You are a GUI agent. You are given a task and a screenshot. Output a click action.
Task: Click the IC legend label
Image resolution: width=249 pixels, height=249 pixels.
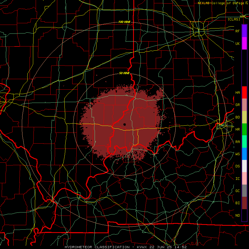pos(237,179)
